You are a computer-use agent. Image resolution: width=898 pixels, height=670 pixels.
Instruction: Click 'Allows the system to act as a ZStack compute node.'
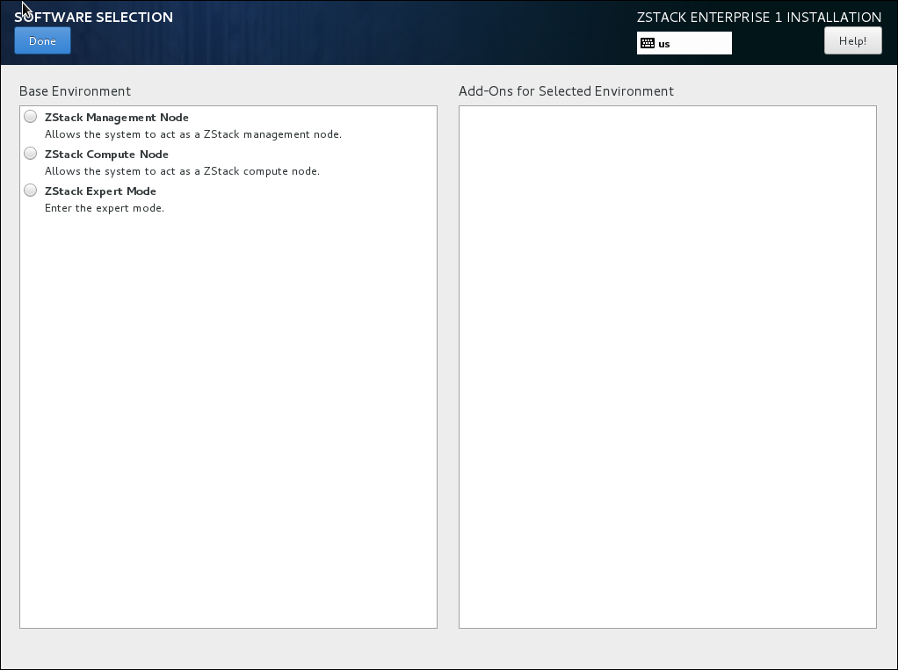pyautogui.click(x=182, y=171)
